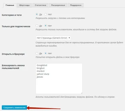Viewport: 125px width, 111px height.
Task: Click the yahoo! slurp line
Action: [43, 74]
